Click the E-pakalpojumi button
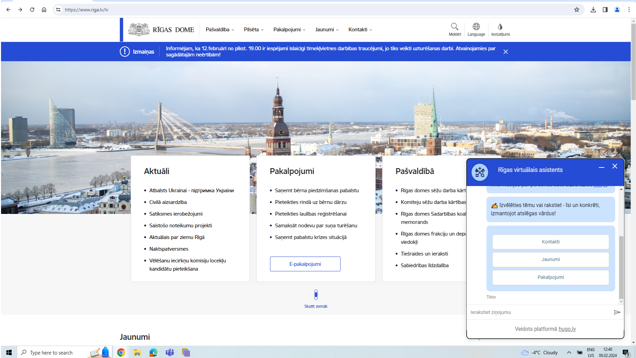This screenshot has width=636, height=358. pos(305,264)
